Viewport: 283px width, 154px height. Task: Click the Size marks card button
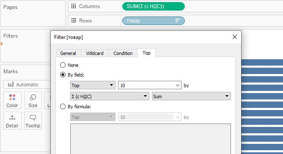click(33, 100)
